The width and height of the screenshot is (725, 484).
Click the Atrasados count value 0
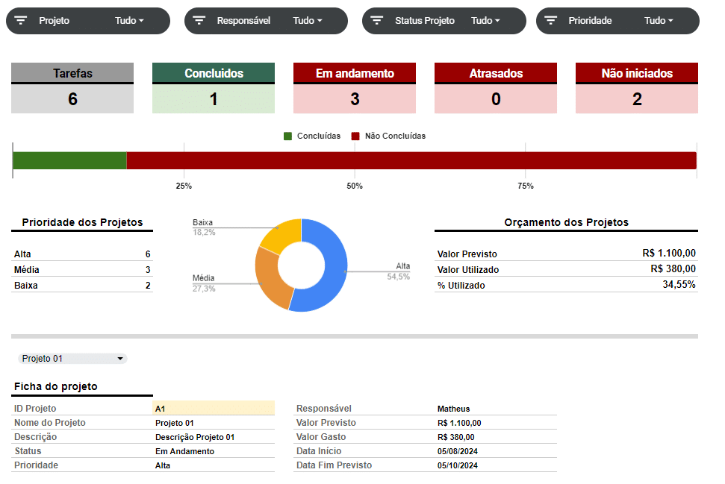[496, 99]
